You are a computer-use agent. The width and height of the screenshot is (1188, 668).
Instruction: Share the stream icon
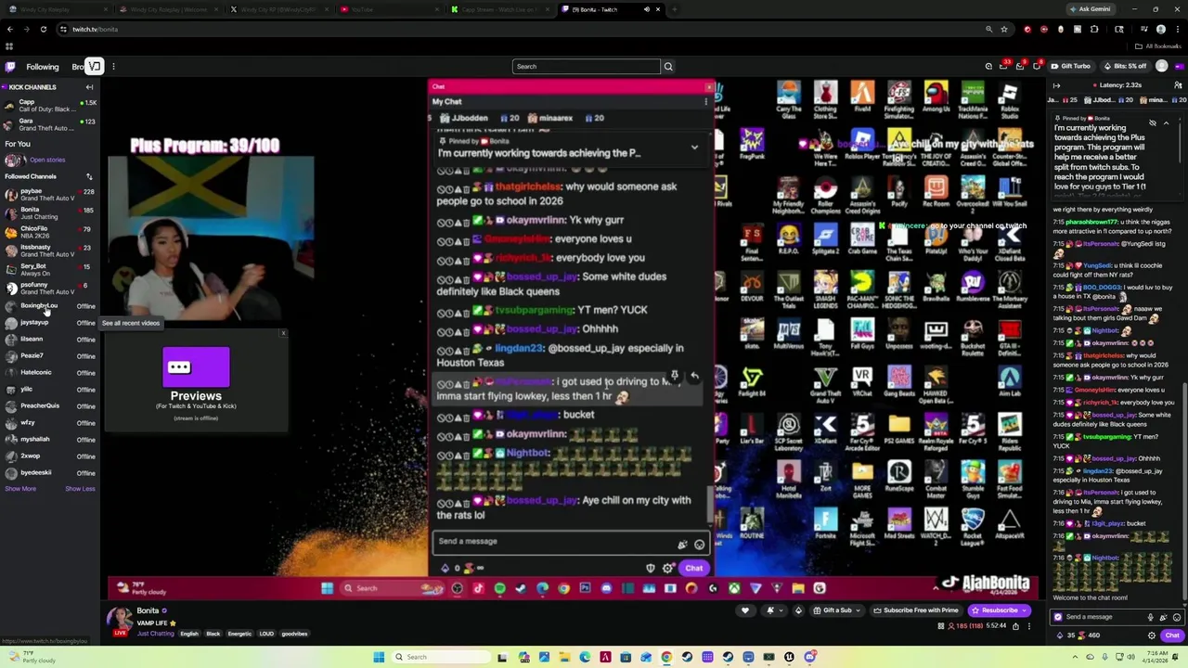click(x=1015, y=626)
